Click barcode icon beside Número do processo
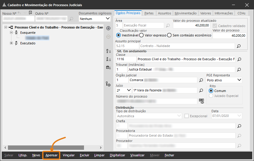Screen dimensions: 254x161 point(201,101)
